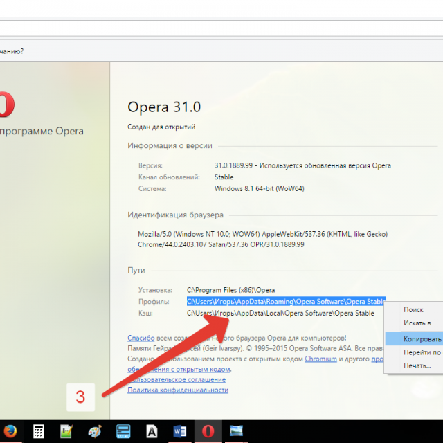The height and width of the screenshot is (443, 443).
Task: Click 'Chrome/44.0.2403.107' user agent line
Action: coord(221,244)
